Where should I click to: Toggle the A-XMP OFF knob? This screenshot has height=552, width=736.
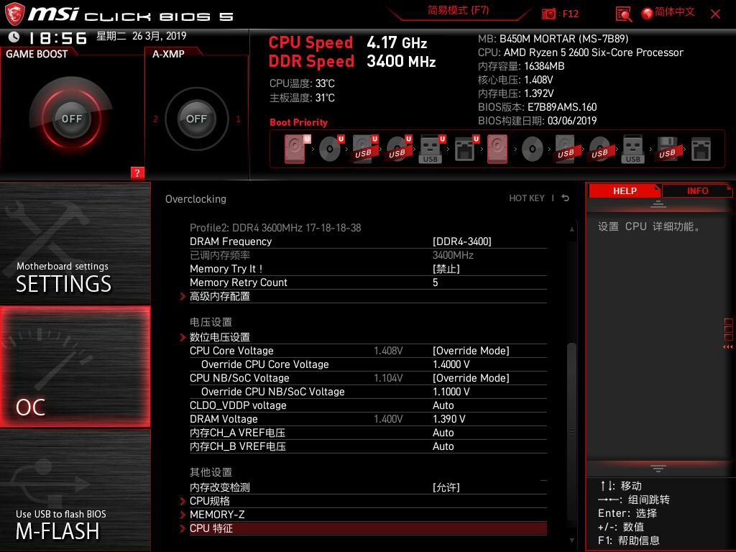197,119
